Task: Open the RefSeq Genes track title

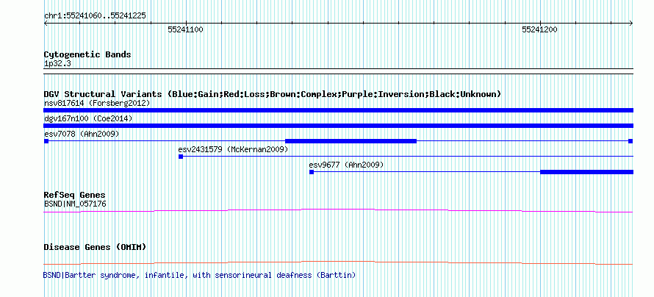Action: tap(75, 196)
